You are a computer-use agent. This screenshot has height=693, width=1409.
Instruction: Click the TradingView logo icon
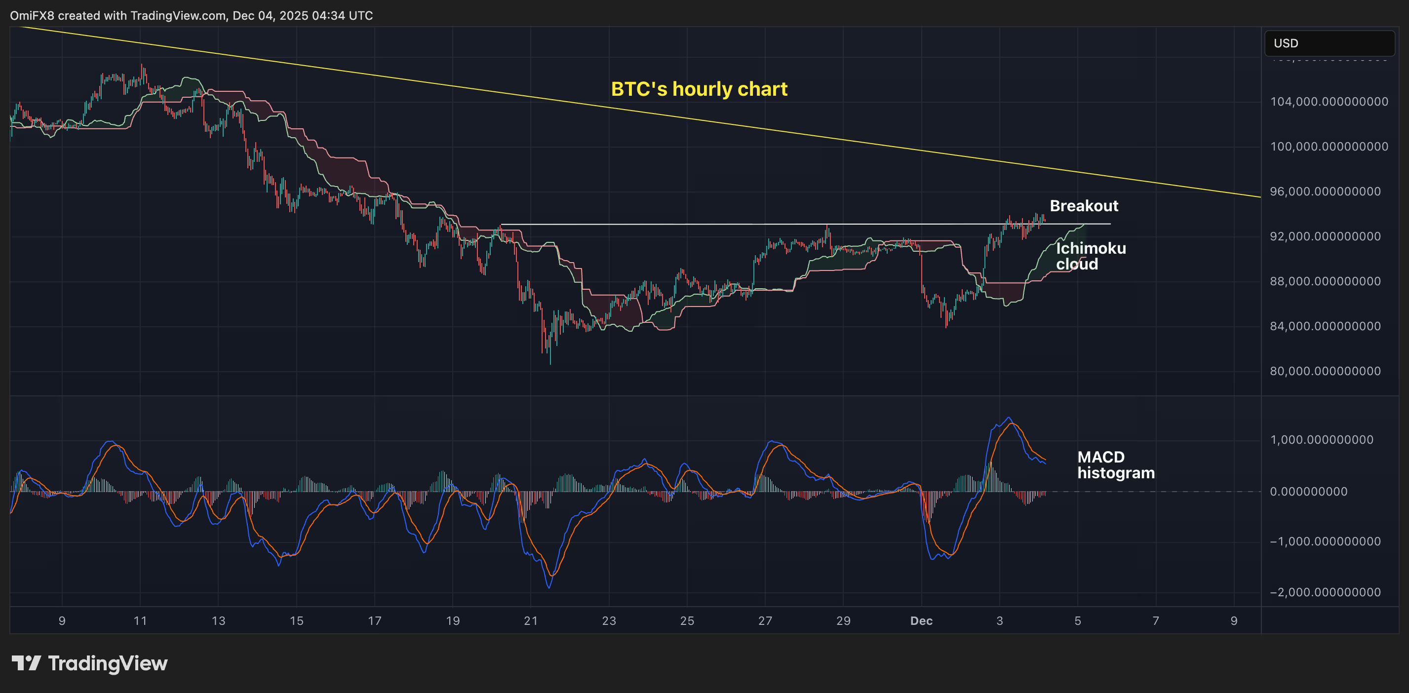26,663
